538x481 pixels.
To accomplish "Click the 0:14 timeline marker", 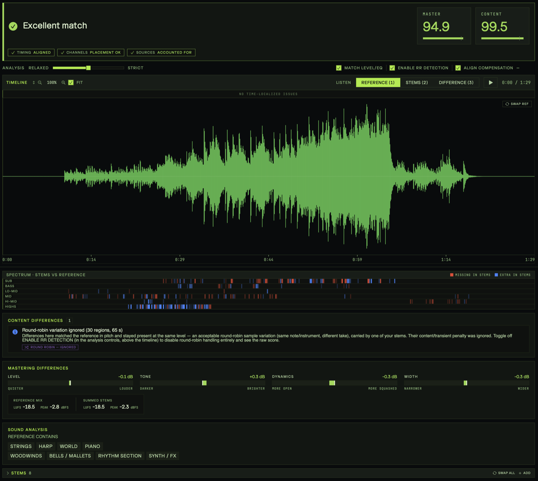I will (91, 260).
